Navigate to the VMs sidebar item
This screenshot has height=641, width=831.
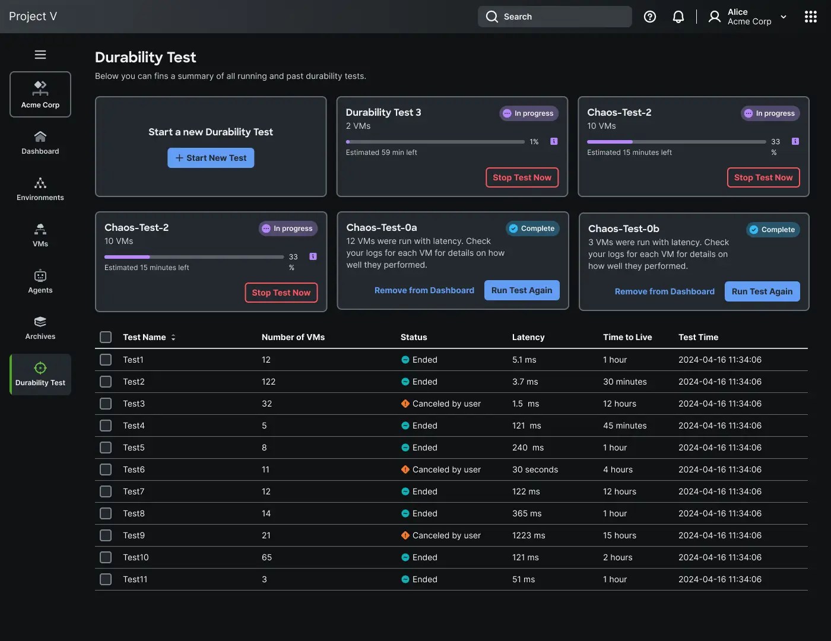click(x=40, y=236)
